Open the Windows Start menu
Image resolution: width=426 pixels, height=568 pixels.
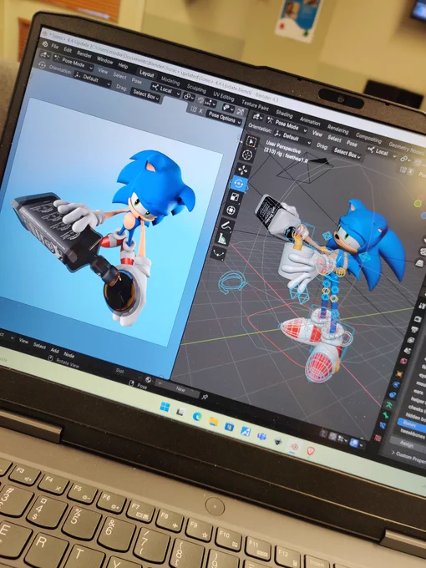pyautogui.click(x=165, y=407)
